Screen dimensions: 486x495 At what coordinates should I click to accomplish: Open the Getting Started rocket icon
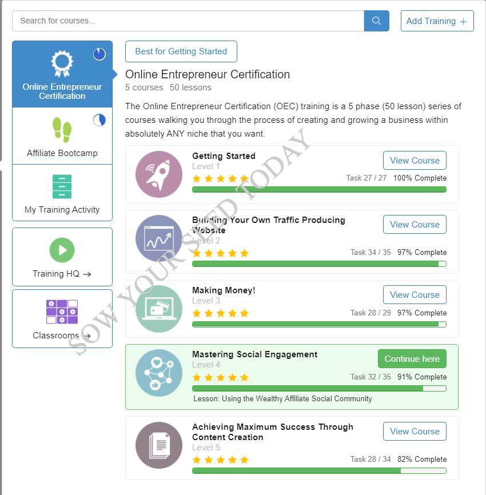[x=159, y=174]
